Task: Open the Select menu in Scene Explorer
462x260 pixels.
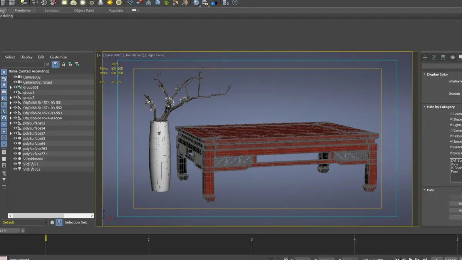Action: (x=10, y=57)
